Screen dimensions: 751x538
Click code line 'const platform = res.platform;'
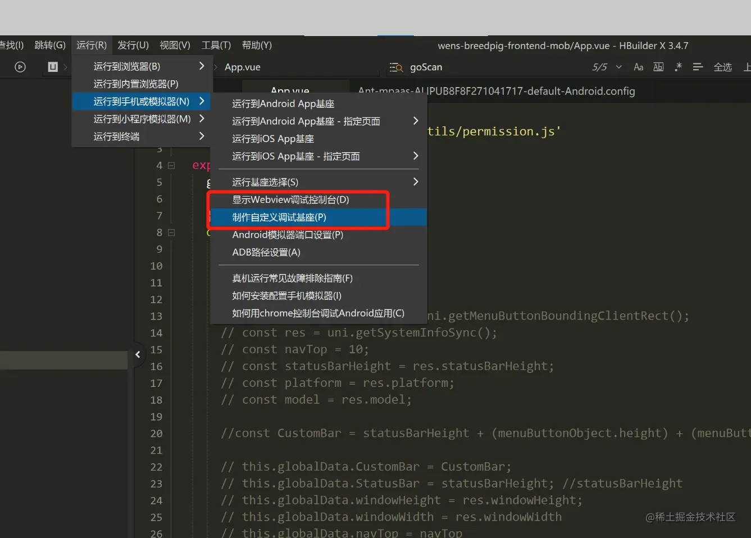pos(338,383)
